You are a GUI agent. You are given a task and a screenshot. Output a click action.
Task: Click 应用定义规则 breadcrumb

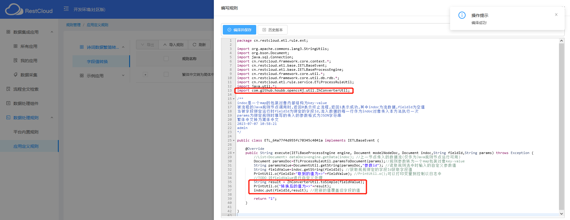98,25
